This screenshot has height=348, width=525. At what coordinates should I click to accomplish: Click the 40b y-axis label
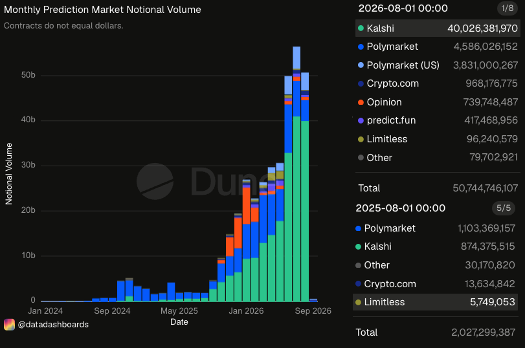[28, 120]
